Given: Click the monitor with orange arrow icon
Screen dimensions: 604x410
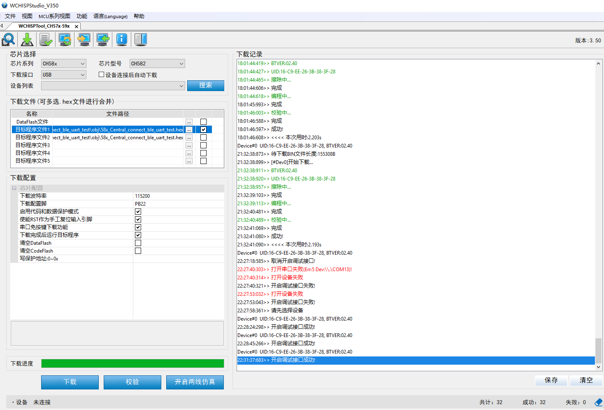Looking at the screenshot, I should click(x=84, y=40).
